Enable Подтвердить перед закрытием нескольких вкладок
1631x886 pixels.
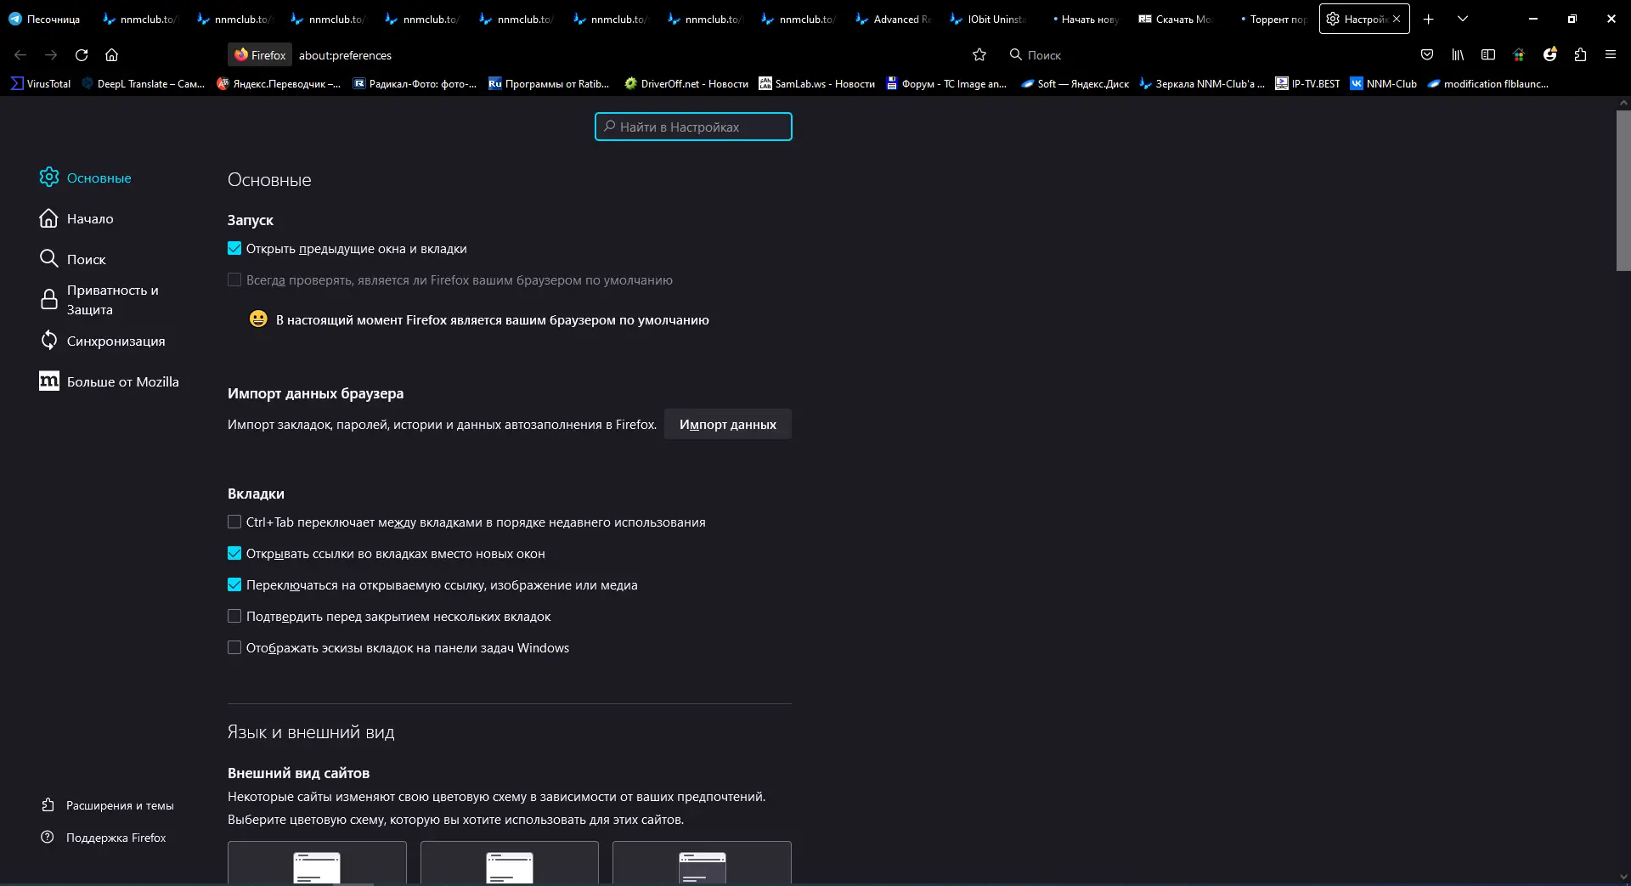coord(234,617)
